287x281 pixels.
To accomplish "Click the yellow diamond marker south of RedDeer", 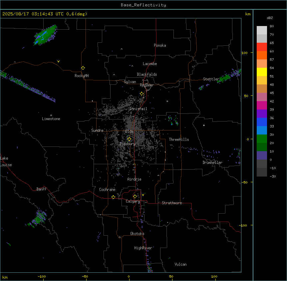I will coord(142,94).
